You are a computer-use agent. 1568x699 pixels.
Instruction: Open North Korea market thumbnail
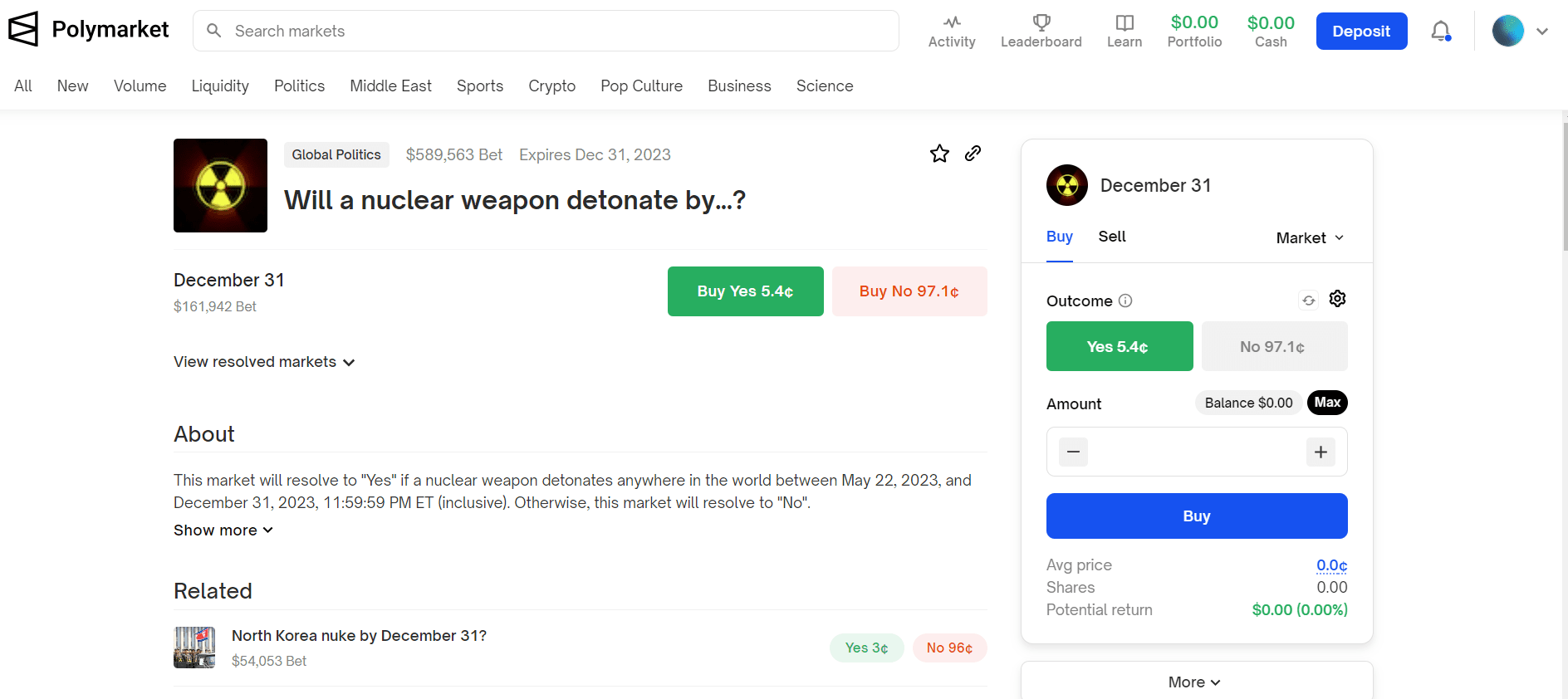pos(194,648)
